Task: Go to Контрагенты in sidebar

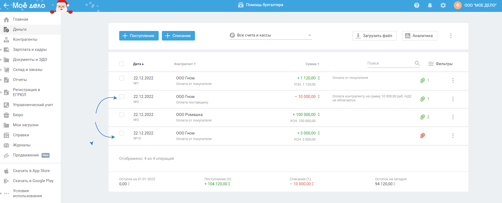Action: pyautogui.click(x=25, y=39)
